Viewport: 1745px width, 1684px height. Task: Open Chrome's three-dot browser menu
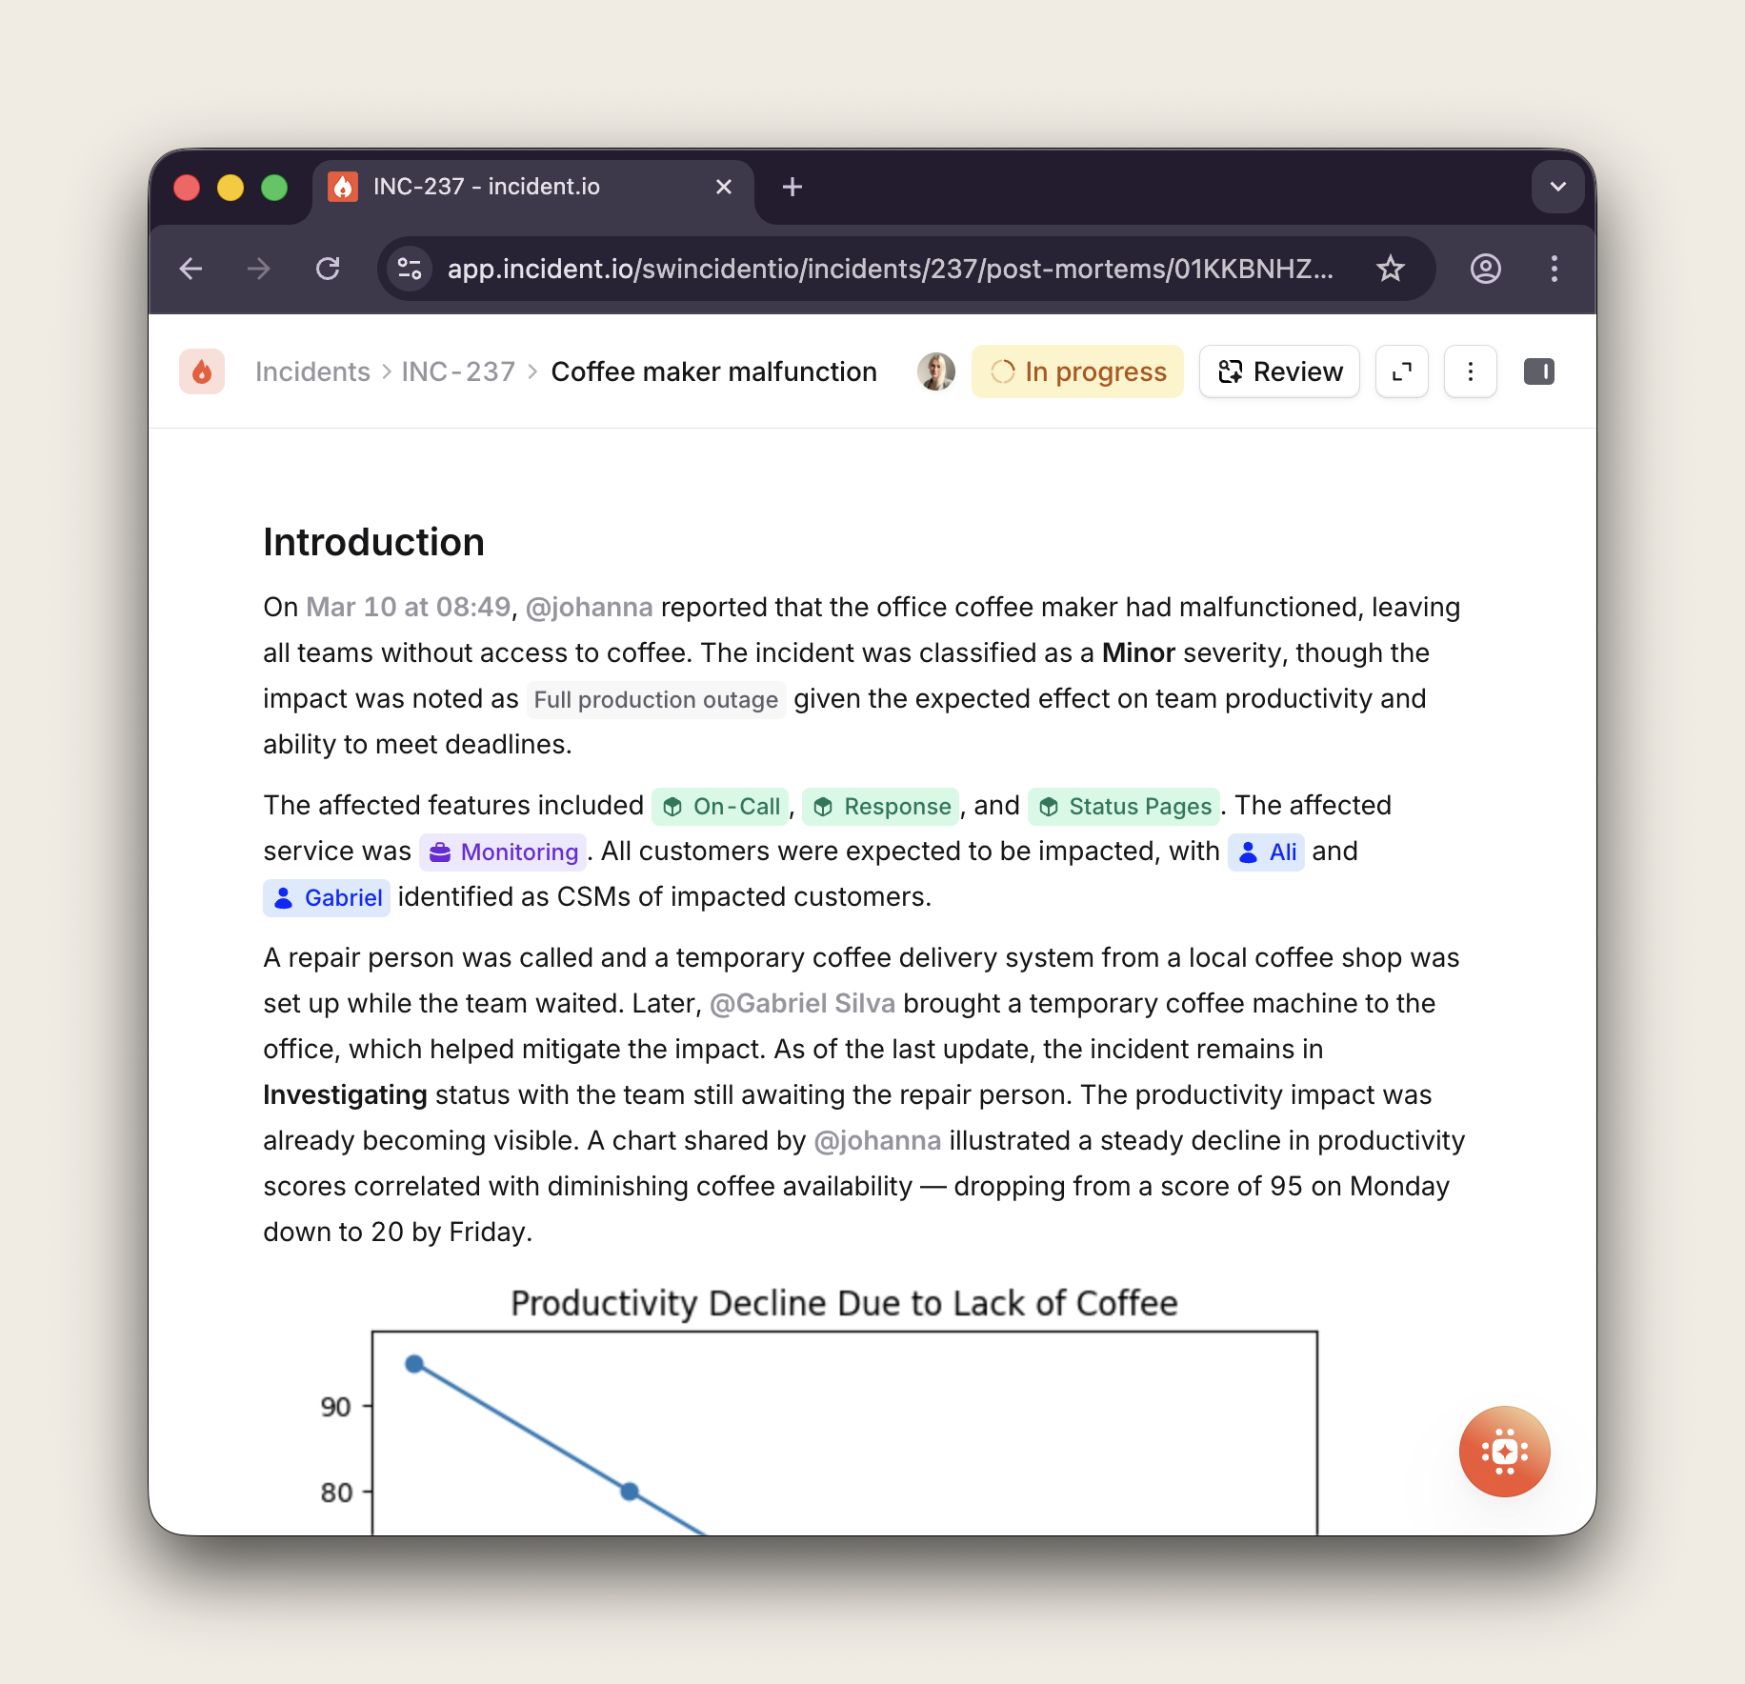tap(1554, 269)
